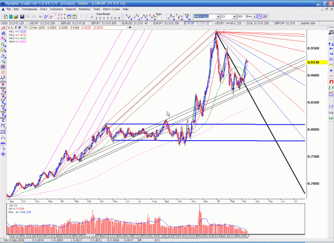
Task: Select the CCI indicator tab
Action: 163,236
